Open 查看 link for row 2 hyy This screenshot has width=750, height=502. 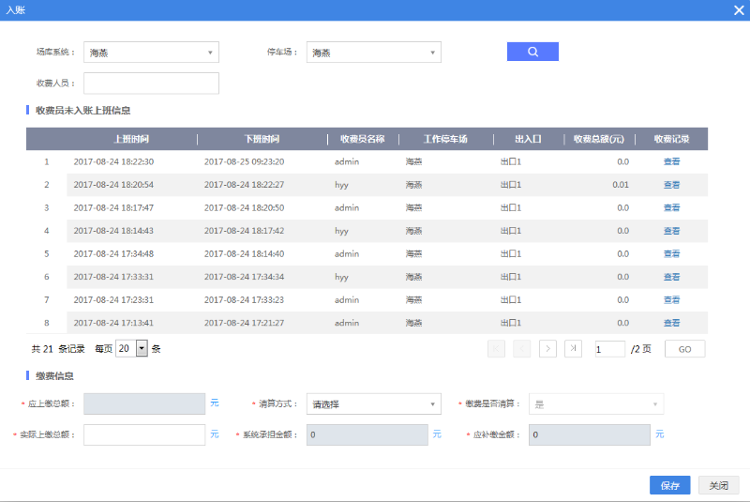pyautogui.click(x=671, y=185)
